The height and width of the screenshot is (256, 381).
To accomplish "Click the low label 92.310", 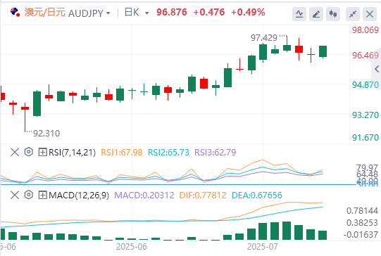I will [x=46, y=133].
